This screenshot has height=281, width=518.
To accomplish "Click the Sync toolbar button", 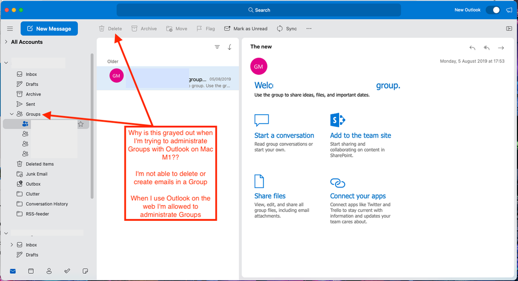I will click(287, 29).
